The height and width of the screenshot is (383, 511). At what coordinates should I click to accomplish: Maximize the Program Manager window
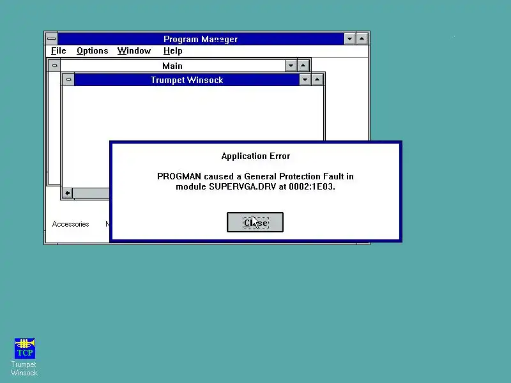point(362,39)
